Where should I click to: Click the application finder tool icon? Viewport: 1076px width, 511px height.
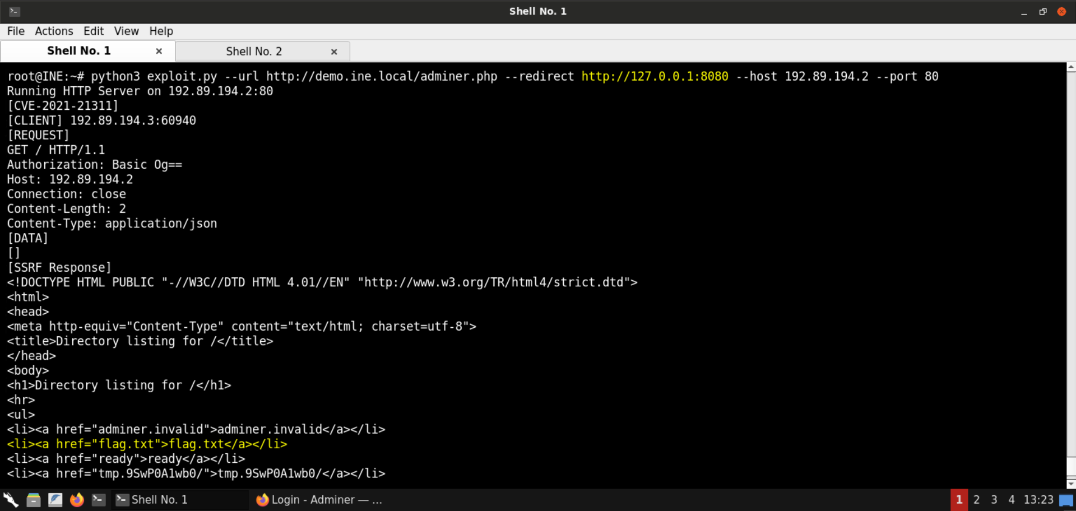(11, 499)
